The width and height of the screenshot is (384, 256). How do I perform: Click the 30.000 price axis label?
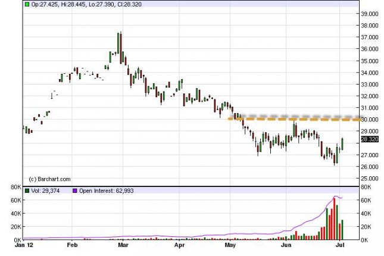click(x=370, y=120)
